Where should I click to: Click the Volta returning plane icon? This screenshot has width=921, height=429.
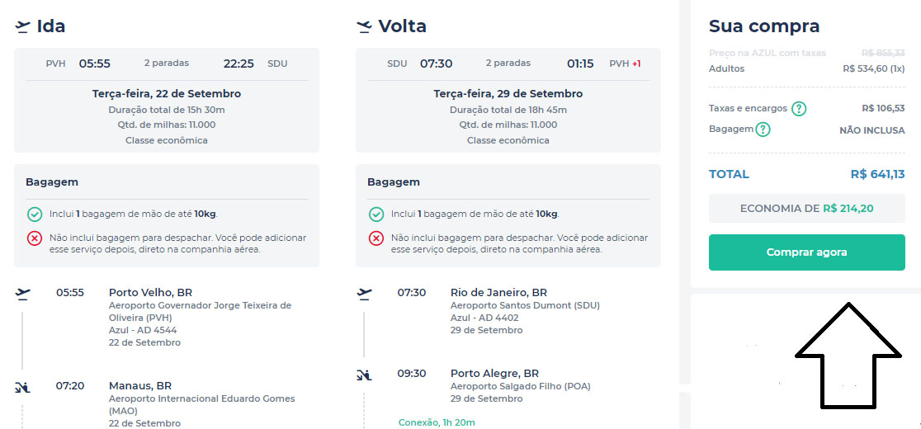[364, 26]
